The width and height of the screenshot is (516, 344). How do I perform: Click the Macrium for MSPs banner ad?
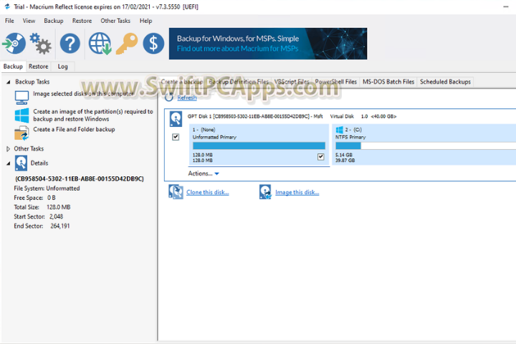pos(268,44)
